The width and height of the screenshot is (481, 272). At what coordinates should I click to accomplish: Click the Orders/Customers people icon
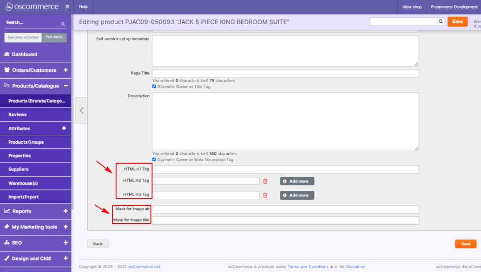coord(7,70)
